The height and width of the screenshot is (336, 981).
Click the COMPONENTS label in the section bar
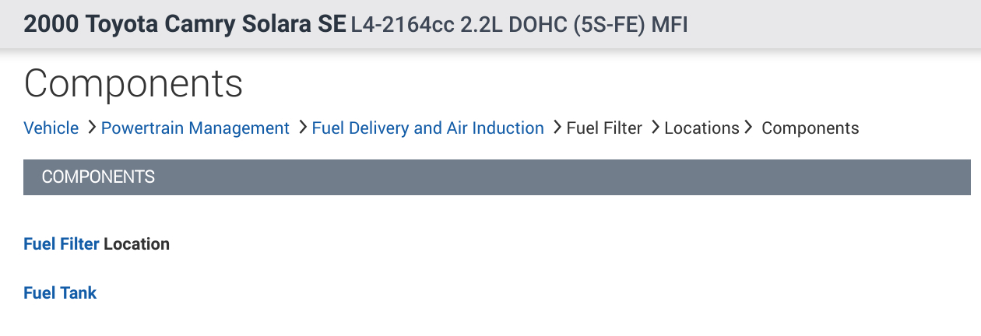point(98,177)
